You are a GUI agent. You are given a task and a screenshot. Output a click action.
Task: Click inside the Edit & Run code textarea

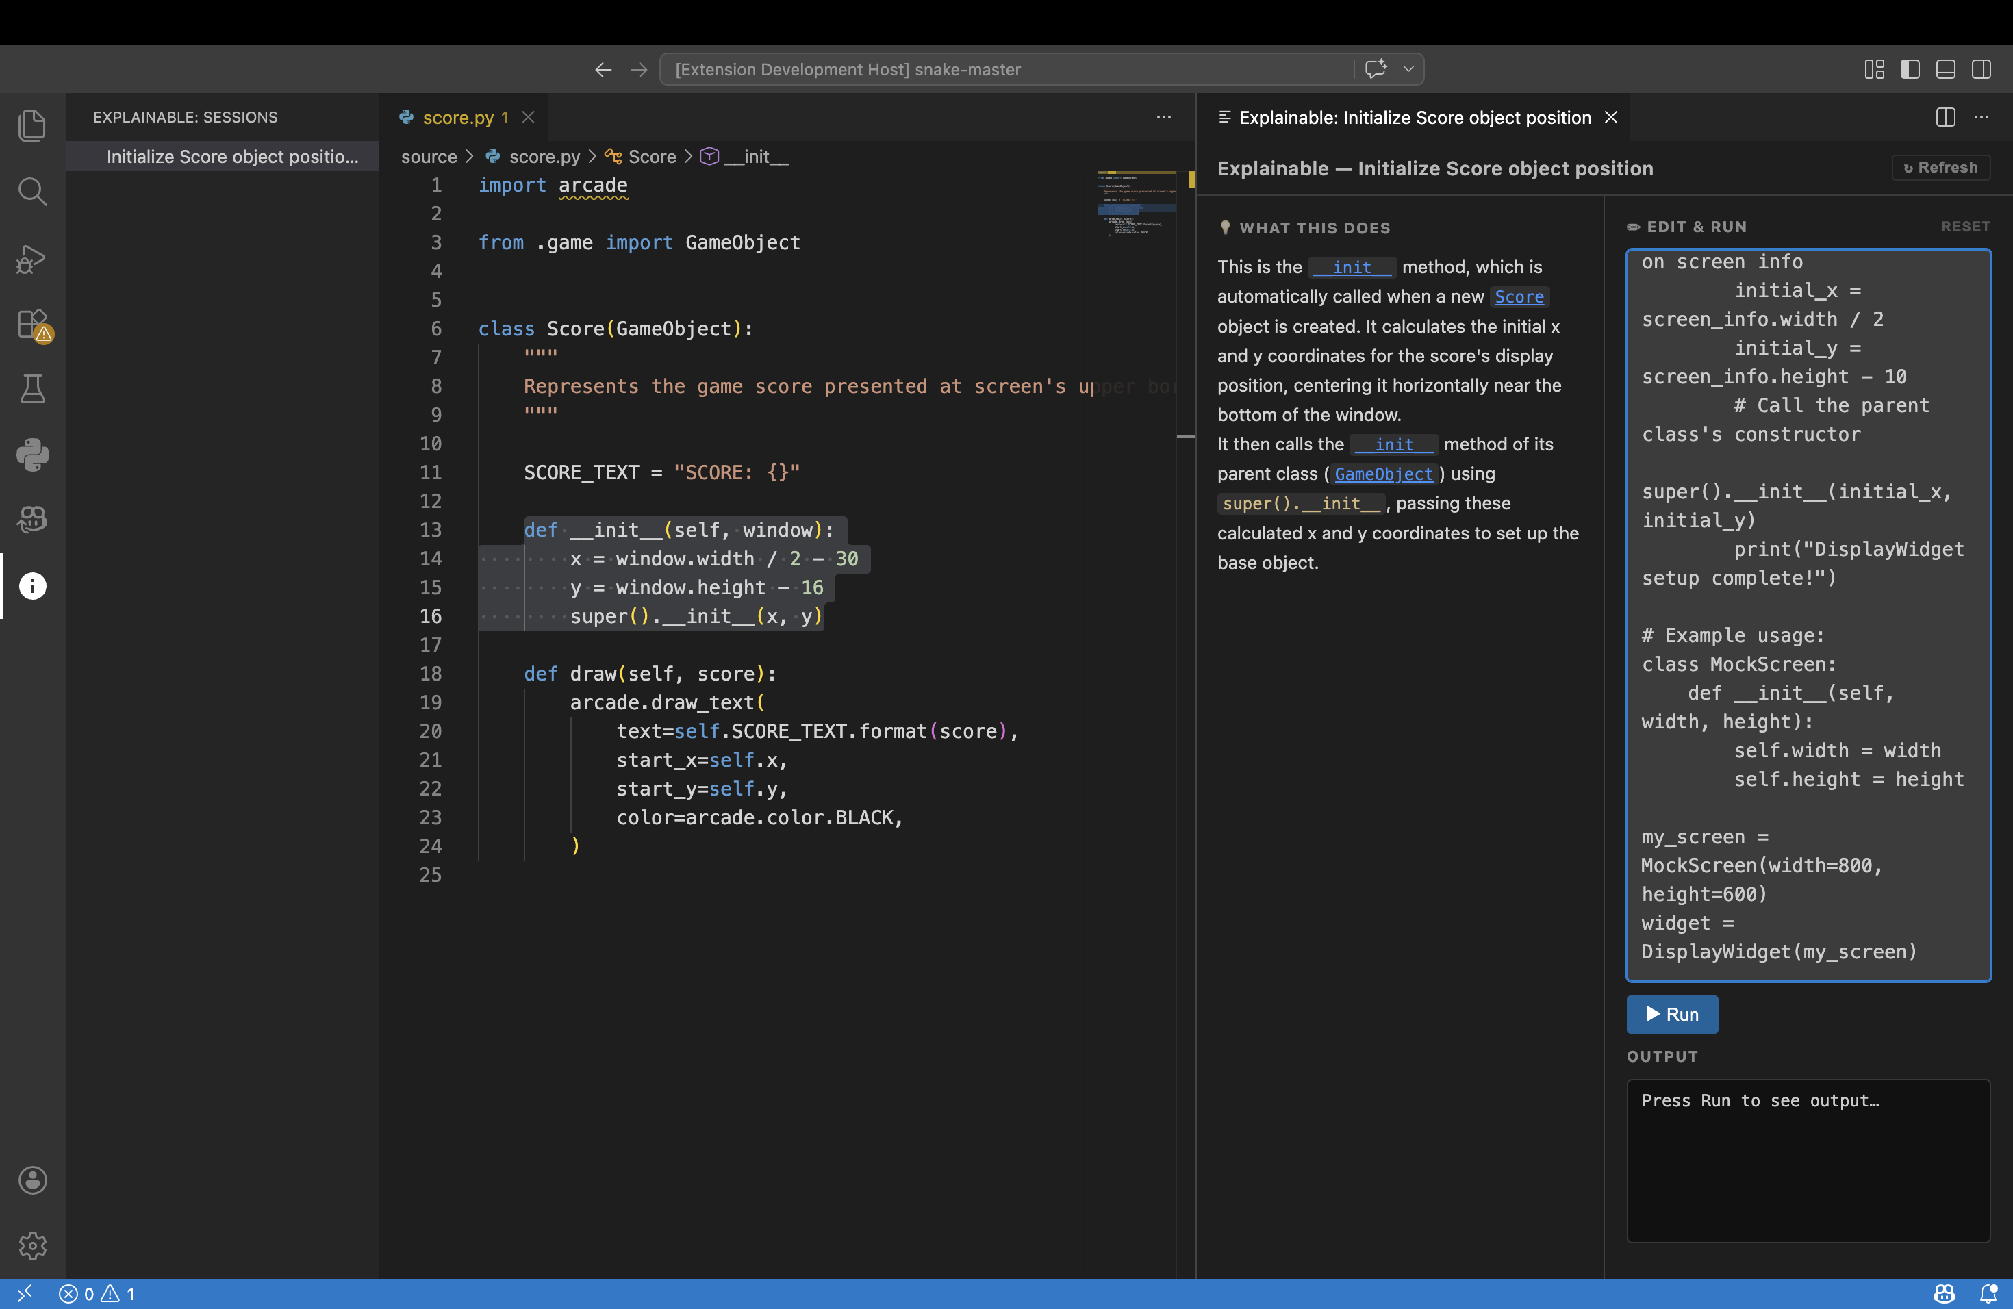point(1808,615)
